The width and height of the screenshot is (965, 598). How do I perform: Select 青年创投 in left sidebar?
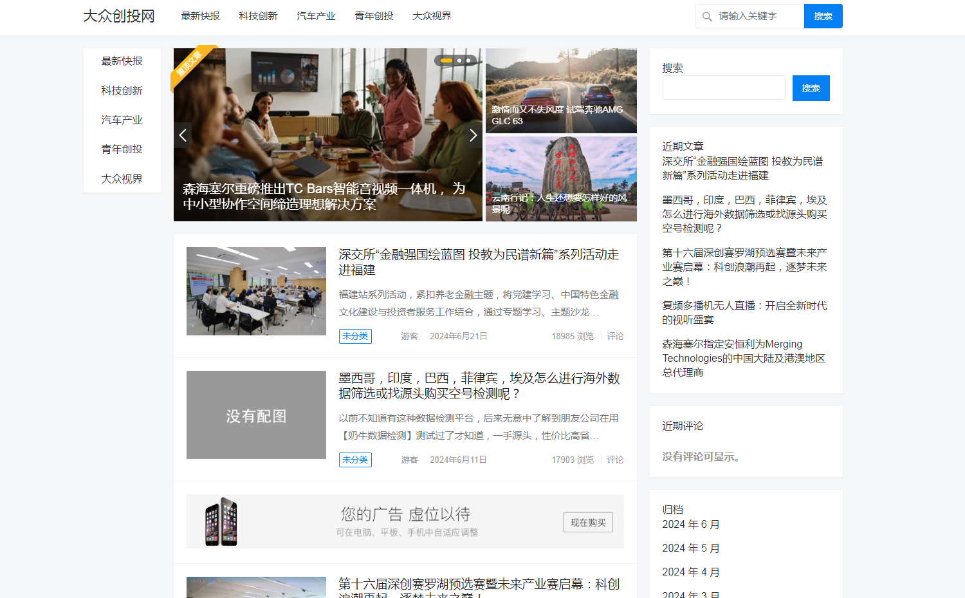(x=122, y=149)
